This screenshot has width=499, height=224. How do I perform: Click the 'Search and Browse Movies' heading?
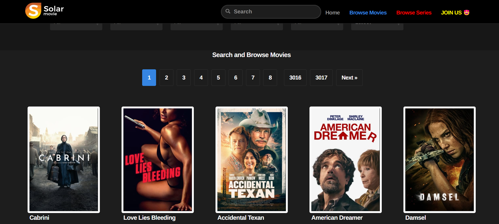pos(251,55)
